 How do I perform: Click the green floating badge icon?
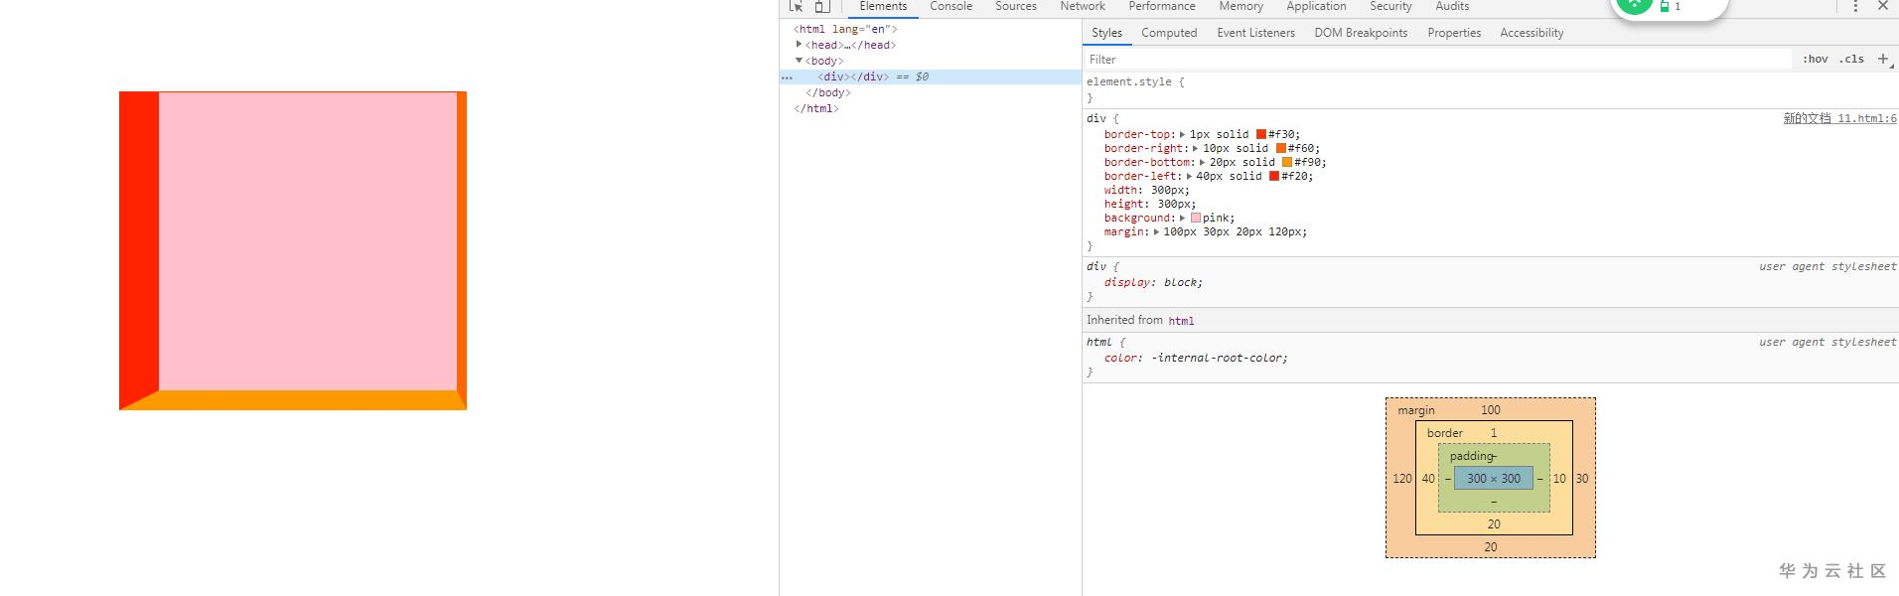(x=1634, y=6)
